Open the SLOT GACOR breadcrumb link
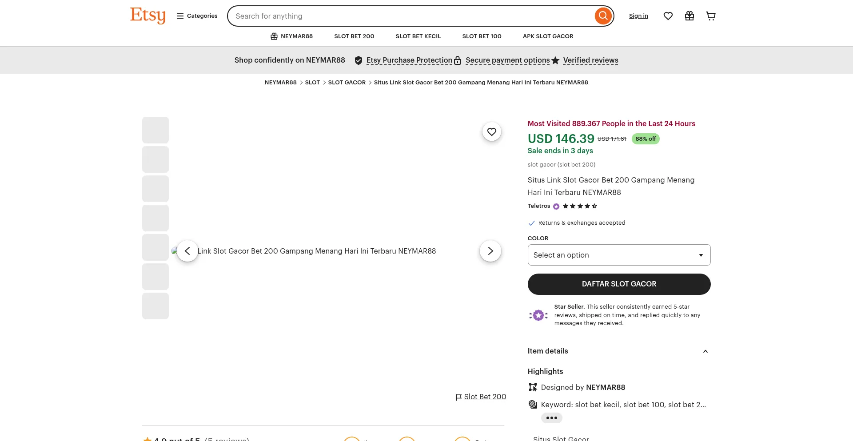853x441 pixels. click(x=347, y=83)
